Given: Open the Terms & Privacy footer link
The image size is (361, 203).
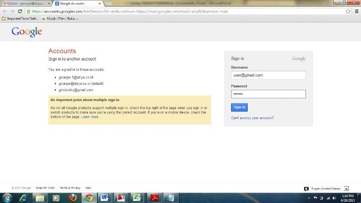Looking at the screenshot, I should pyautogui.click(x=70, y=188).
